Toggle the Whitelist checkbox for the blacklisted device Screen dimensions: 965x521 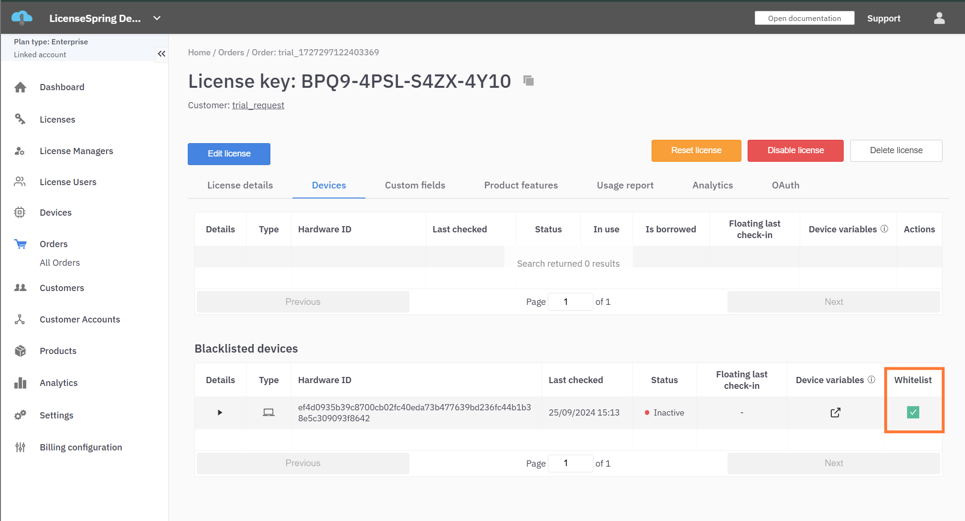(912, 412)
